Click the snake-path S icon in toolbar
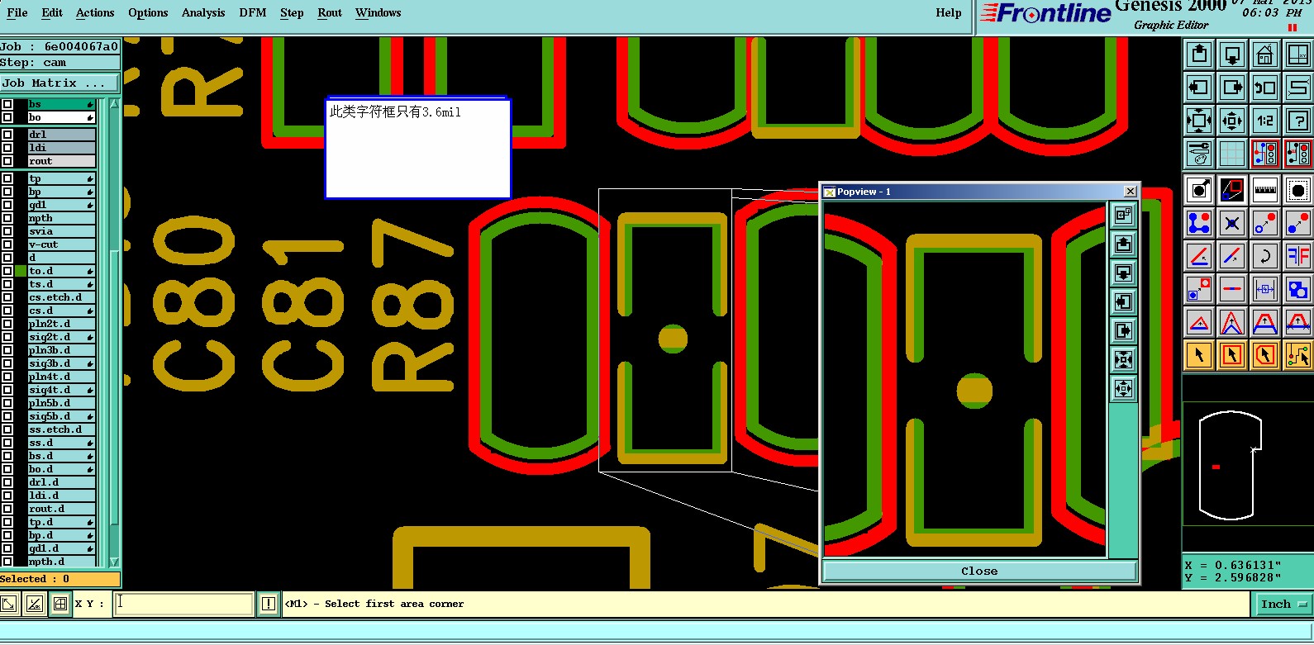The height and width of the screenshot is (645, 1314). pos(1298,88)
